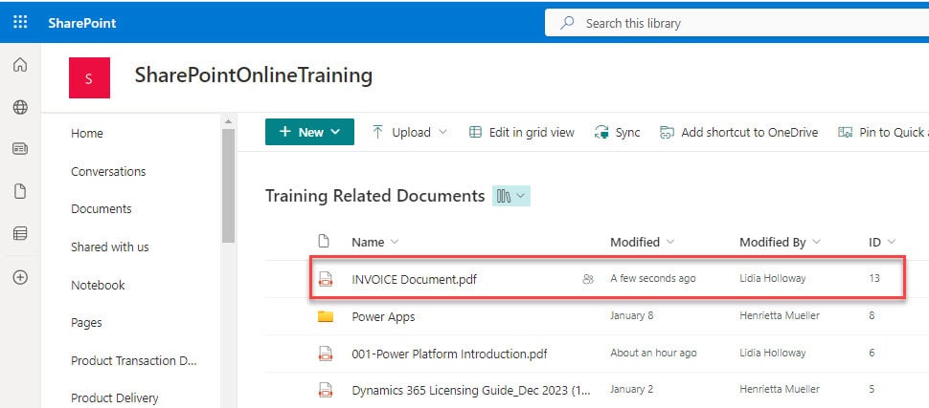Open Conversations in site navigation
The image size is (929, 408).
(x=108, y=171)
